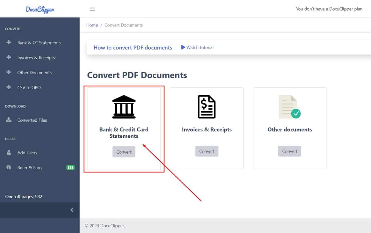Toggle the sidebar with the hamburger menu
The width and height of the screenshot is (371, 233).
(92, 9)
